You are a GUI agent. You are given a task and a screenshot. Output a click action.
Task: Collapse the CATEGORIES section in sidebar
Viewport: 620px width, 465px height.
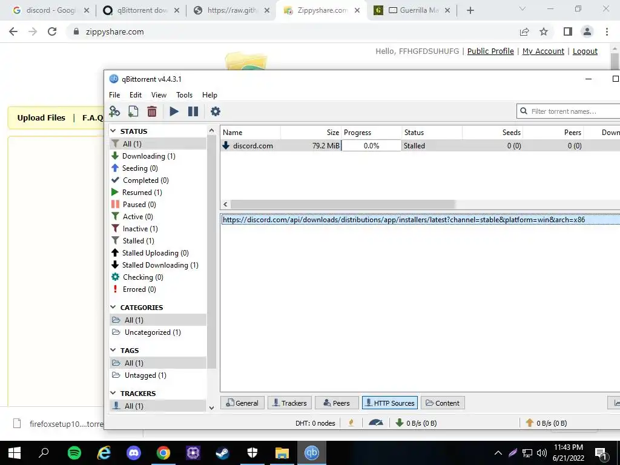click(x=113, y=307)
